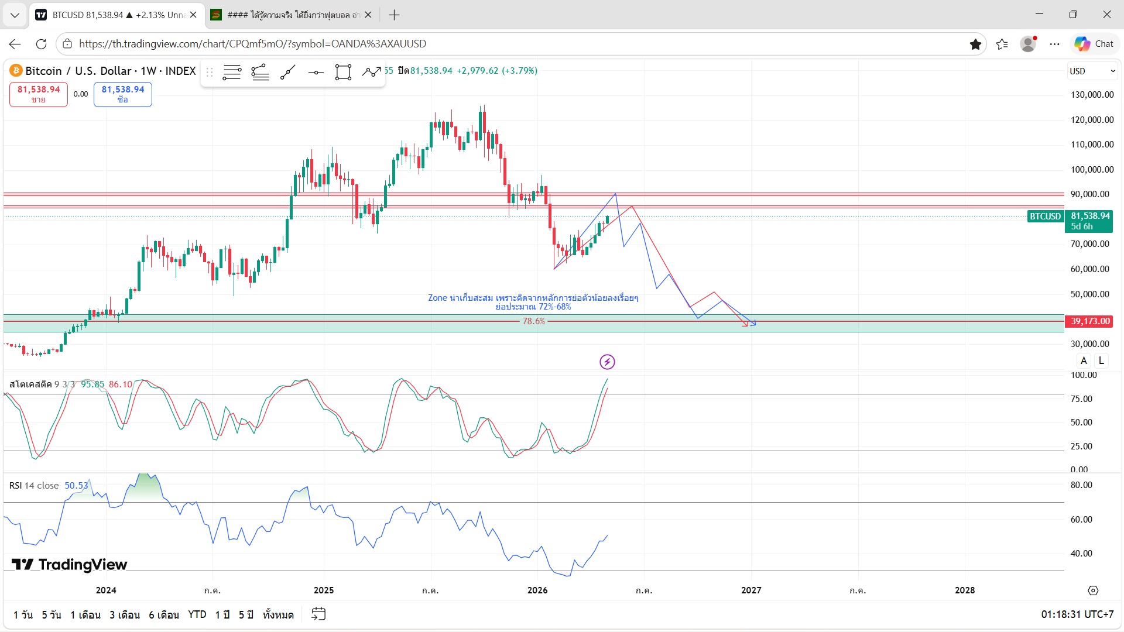The width and height of the screenshot is (1124, 632).
Task: Click the purple lightning event marker
Action: point(607,362)
